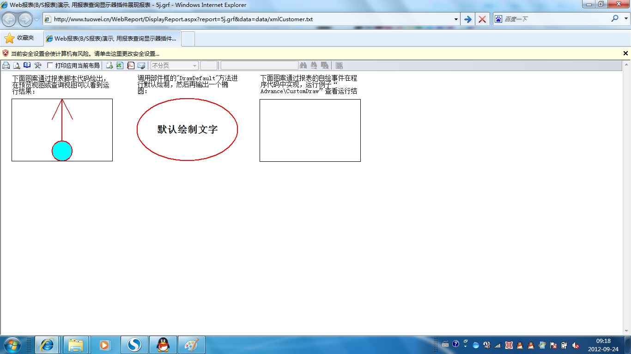Open QQ penguin from the taskbar
Image resolution: width=631 pixels, height=354 pixels.
(163, 345)
